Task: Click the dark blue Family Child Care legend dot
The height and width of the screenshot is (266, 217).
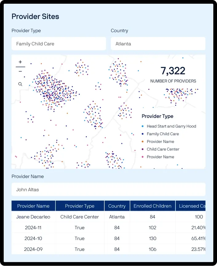Action: click(x=143, y=134)
